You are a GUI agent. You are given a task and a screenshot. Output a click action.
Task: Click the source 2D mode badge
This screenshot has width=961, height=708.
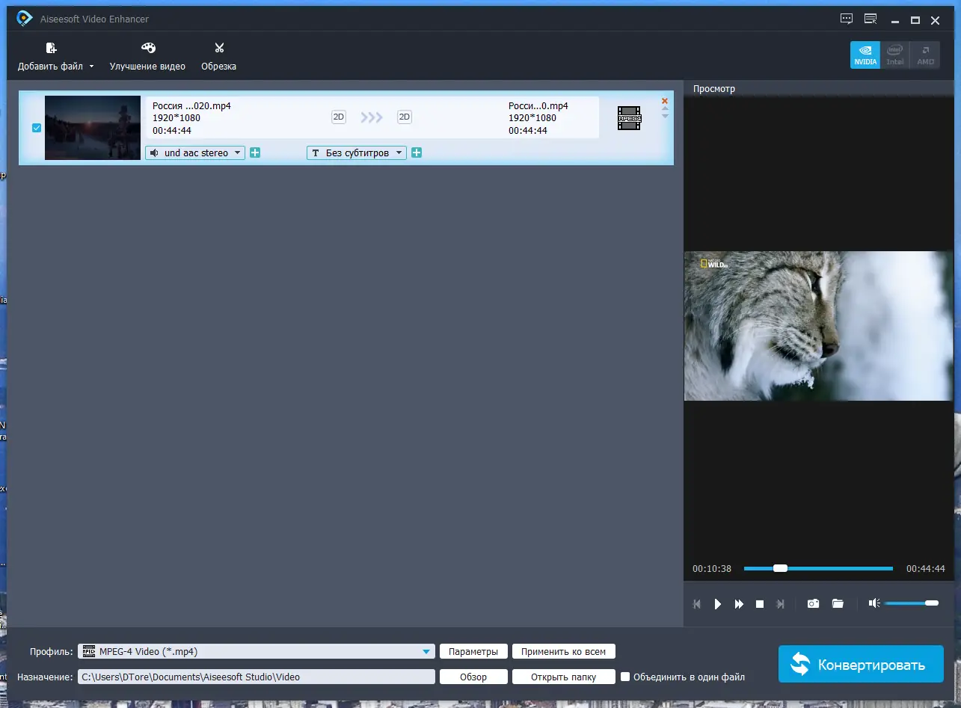coord(339,117)
